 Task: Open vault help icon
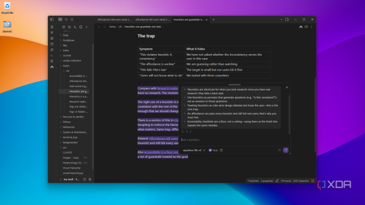coord(84,179)
